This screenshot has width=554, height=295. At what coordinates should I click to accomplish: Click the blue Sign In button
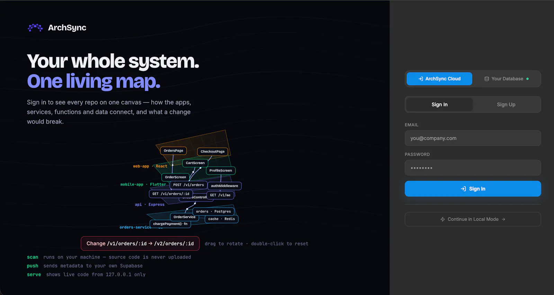[x=473, y=189]
